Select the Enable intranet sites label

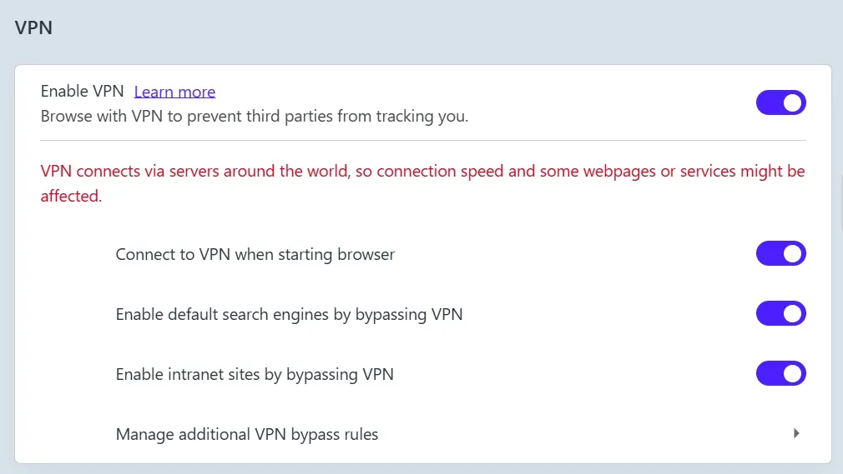255,374
